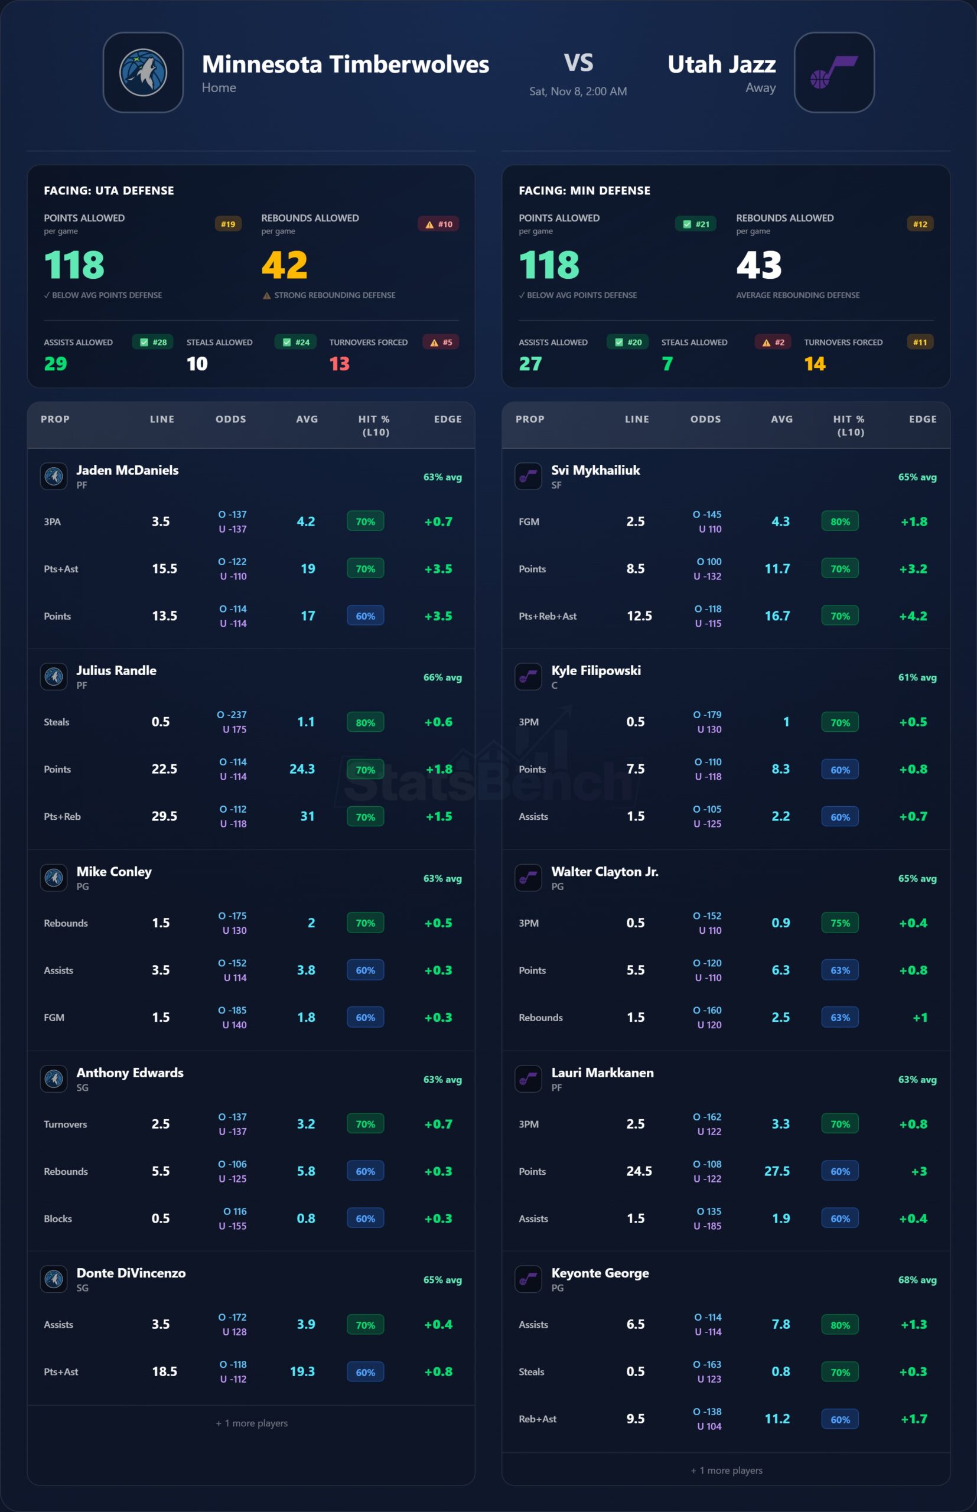Click the #10 rebounds allowed warning badge

438,224
